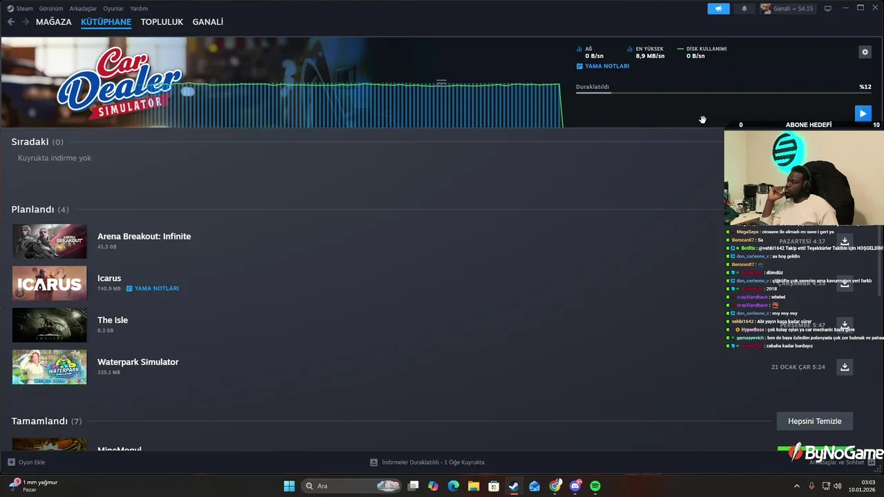Start the Waterpark Simulator download now
The image size is (884, 497).
pos(845,367)
